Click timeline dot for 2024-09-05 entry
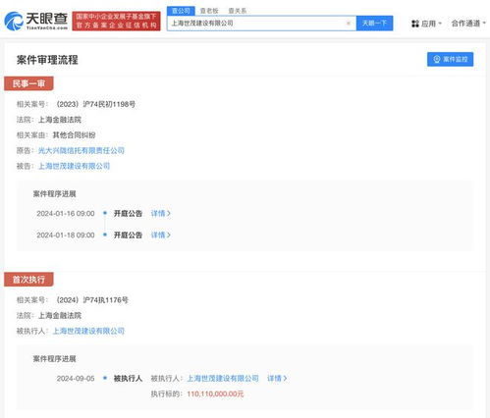 pyautogui.click(x=105, y=378)
